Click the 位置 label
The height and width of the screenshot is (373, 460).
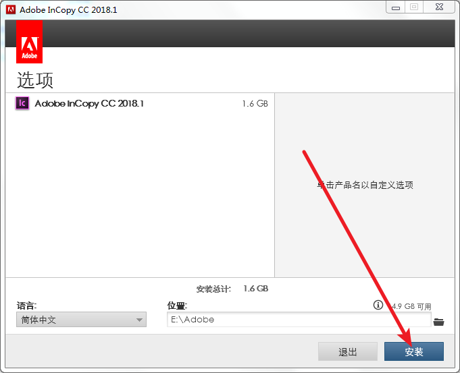point(177,306)
